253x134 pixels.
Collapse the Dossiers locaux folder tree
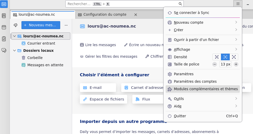[x=14, y=51]
